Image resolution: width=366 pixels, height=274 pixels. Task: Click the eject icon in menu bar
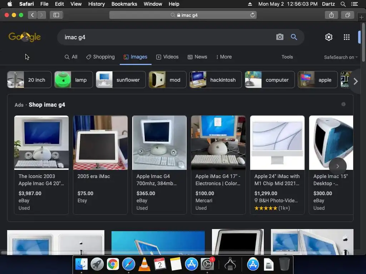(250, 4)
